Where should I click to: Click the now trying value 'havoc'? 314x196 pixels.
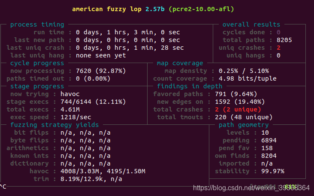(x=70, y=94)
